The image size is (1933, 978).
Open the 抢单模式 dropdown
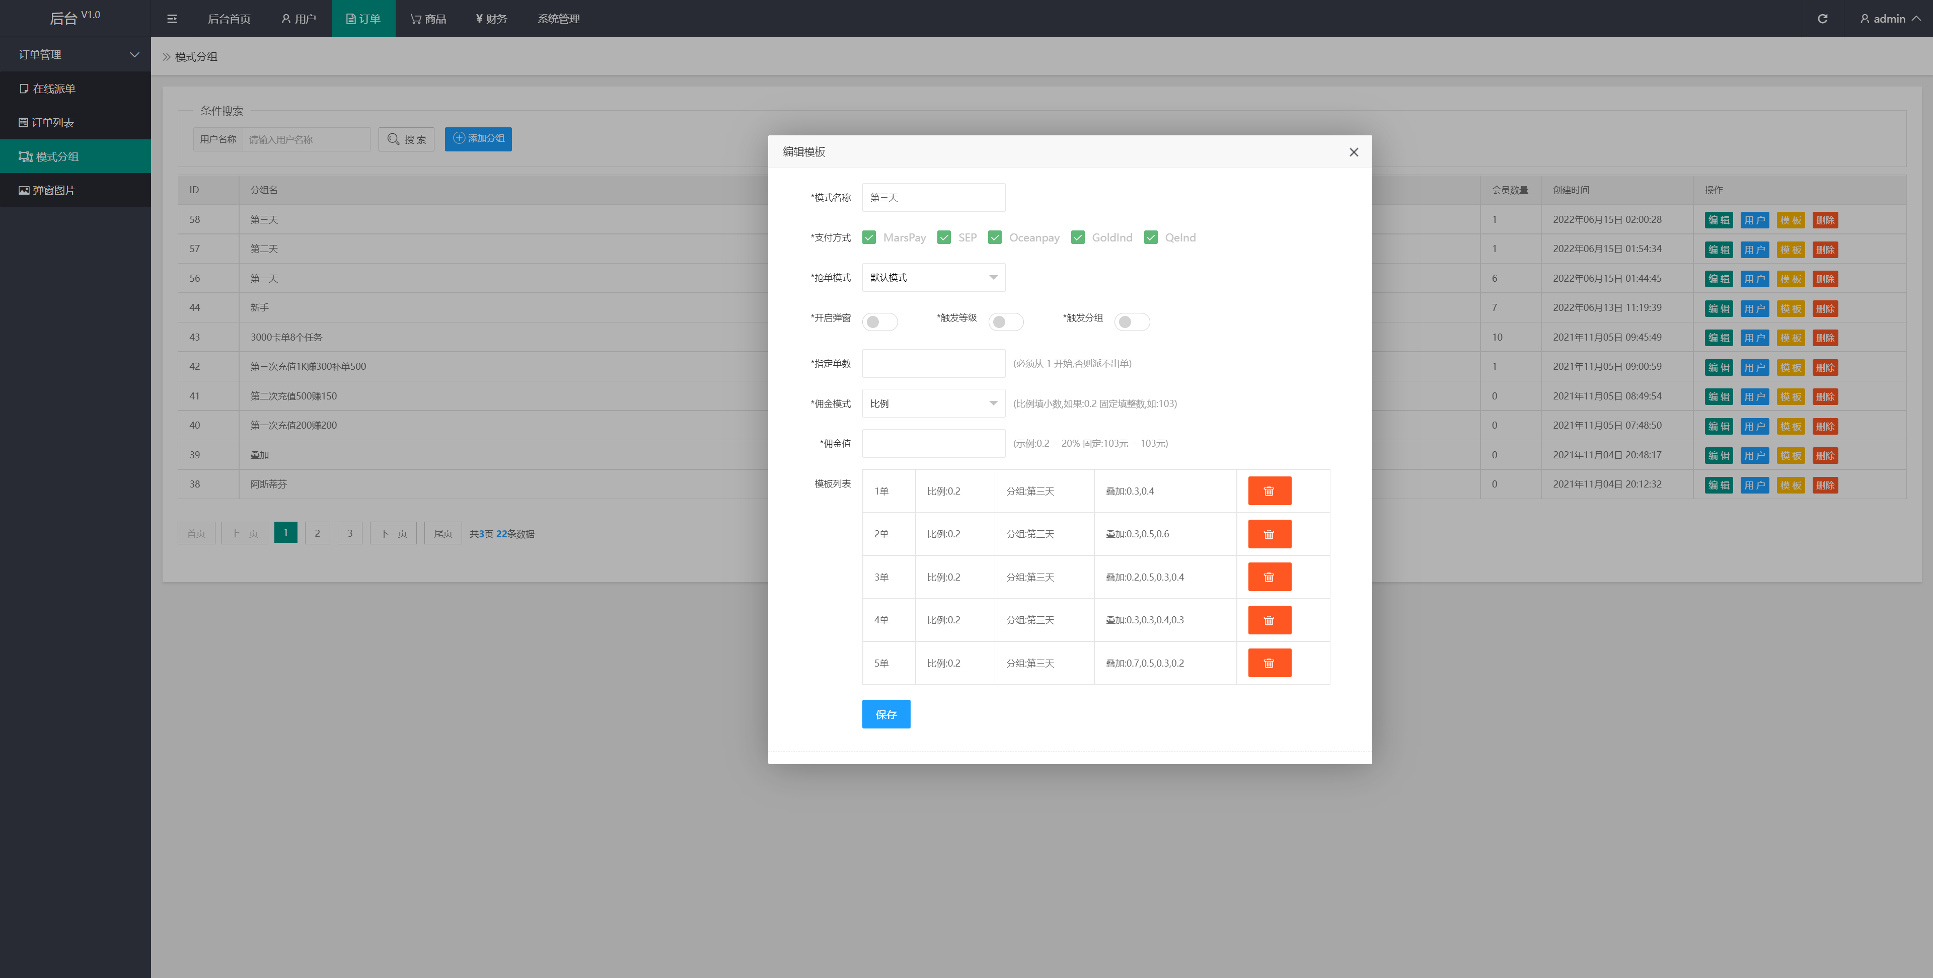[x=933, y=278]
